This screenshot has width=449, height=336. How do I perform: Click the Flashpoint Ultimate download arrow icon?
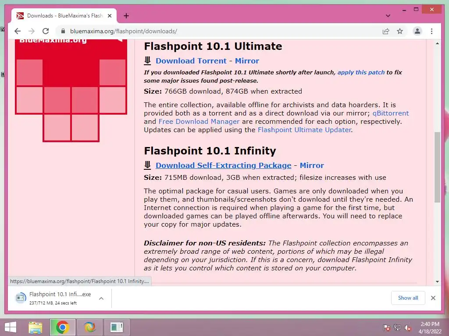point(147,60)
